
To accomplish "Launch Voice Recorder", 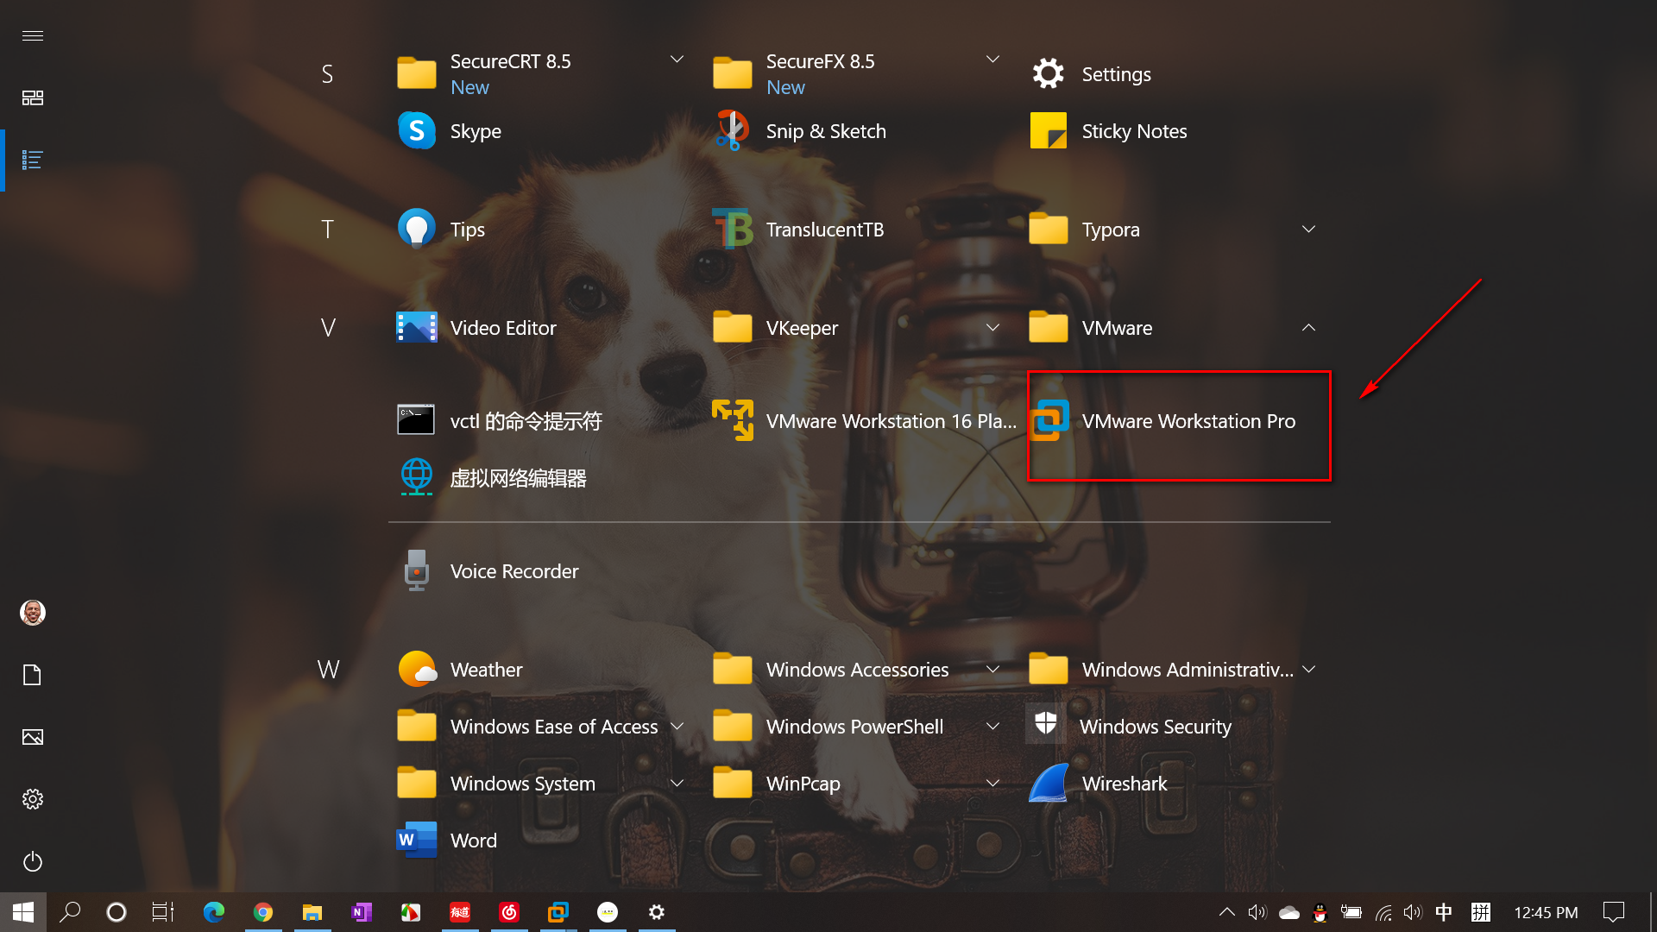I will [513, 571].
